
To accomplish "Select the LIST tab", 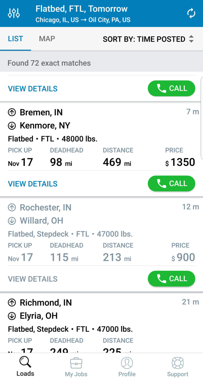I will [x=15, y=39].
